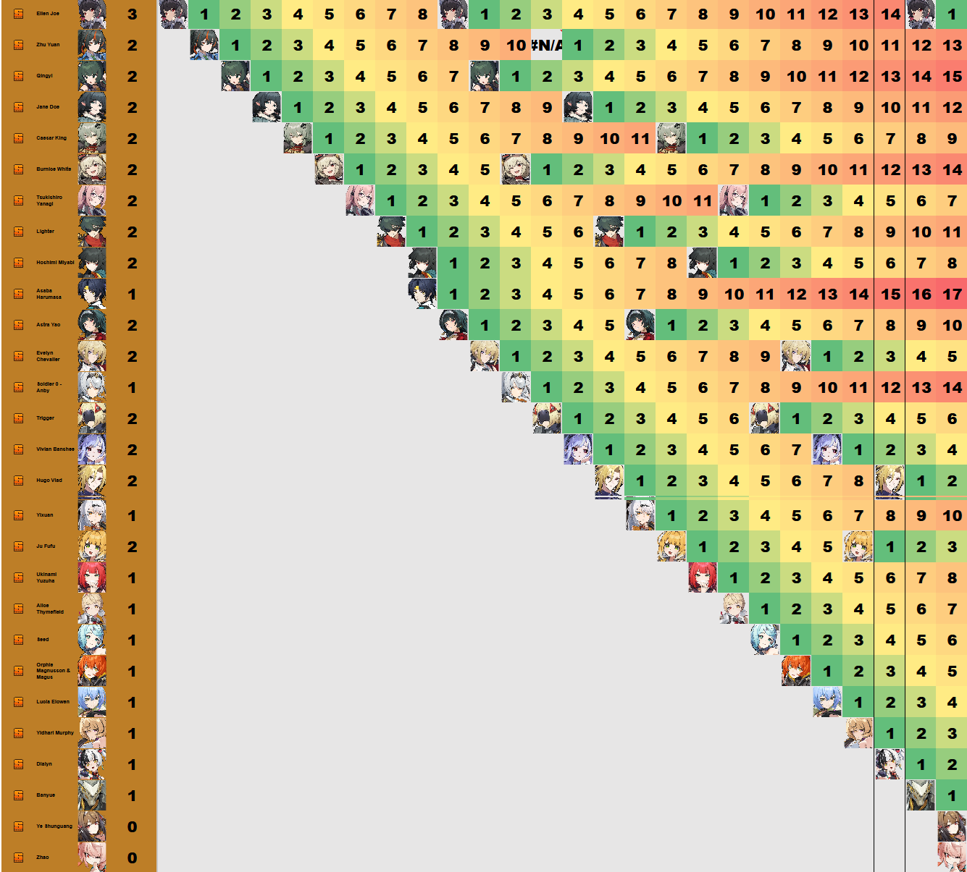The width and height of the screenshot is (967, 872).
Task: Click the S-rank icon beside Yidhari Murphy
Action: [x=19, y=733]
